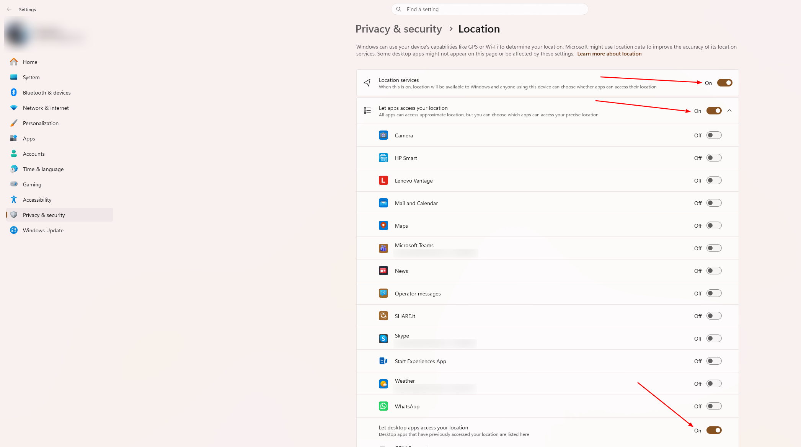The image size is (801, 447).
Task: Click the Camera app icon
Action: 383,135
